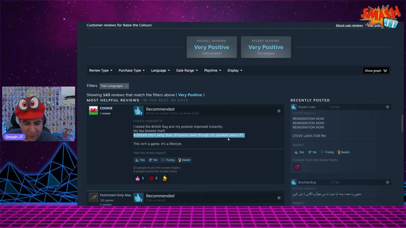Open the Purchase Type dropdown
This screenshot has height=228, width=406.
(x=132, y=70)
